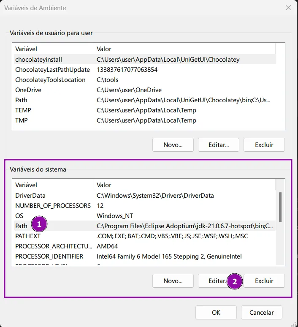Select the TMP user variable row
Viewport: 298px width, 327px height.
(x=22, y=120)
